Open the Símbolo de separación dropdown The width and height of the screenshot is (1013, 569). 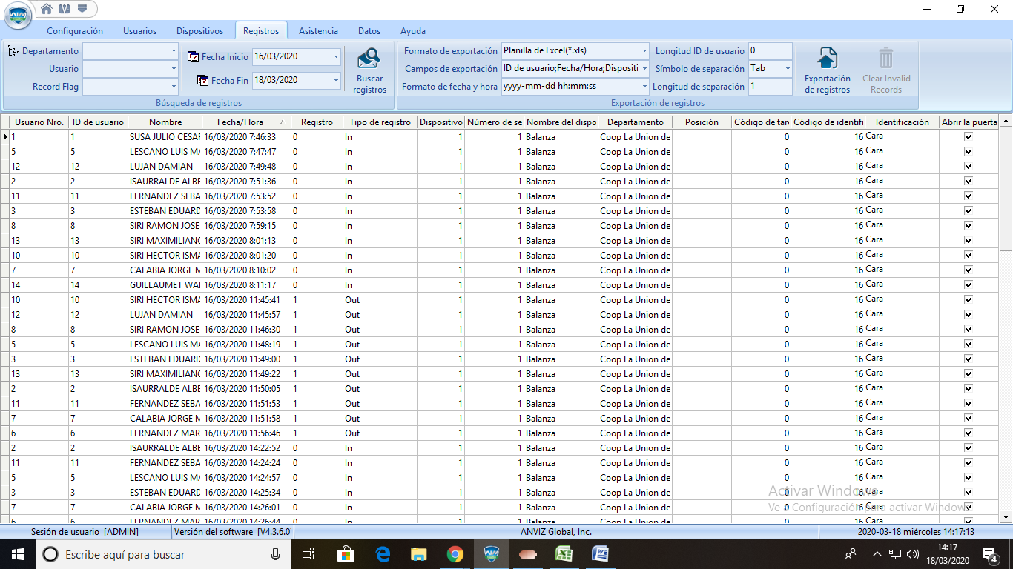(x=788, y=69)
